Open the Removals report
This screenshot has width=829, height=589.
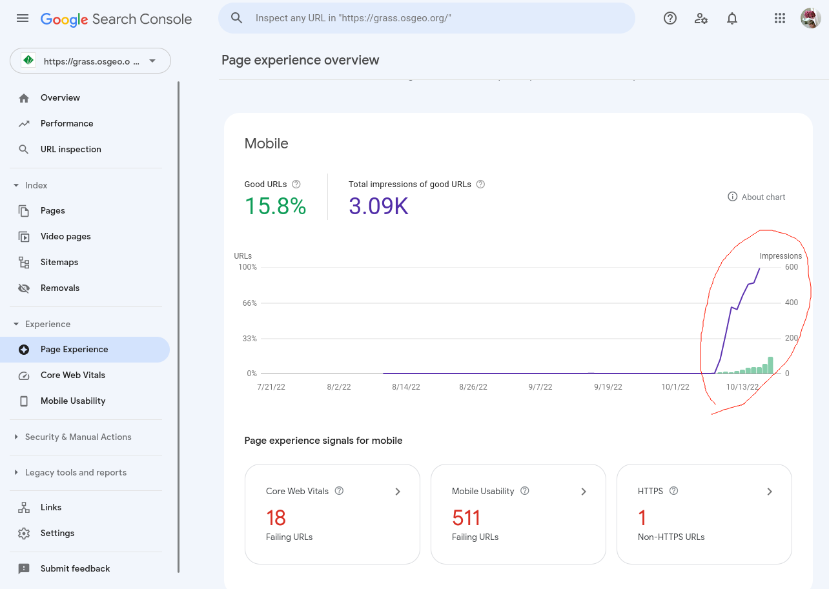[x=60, y=288]
